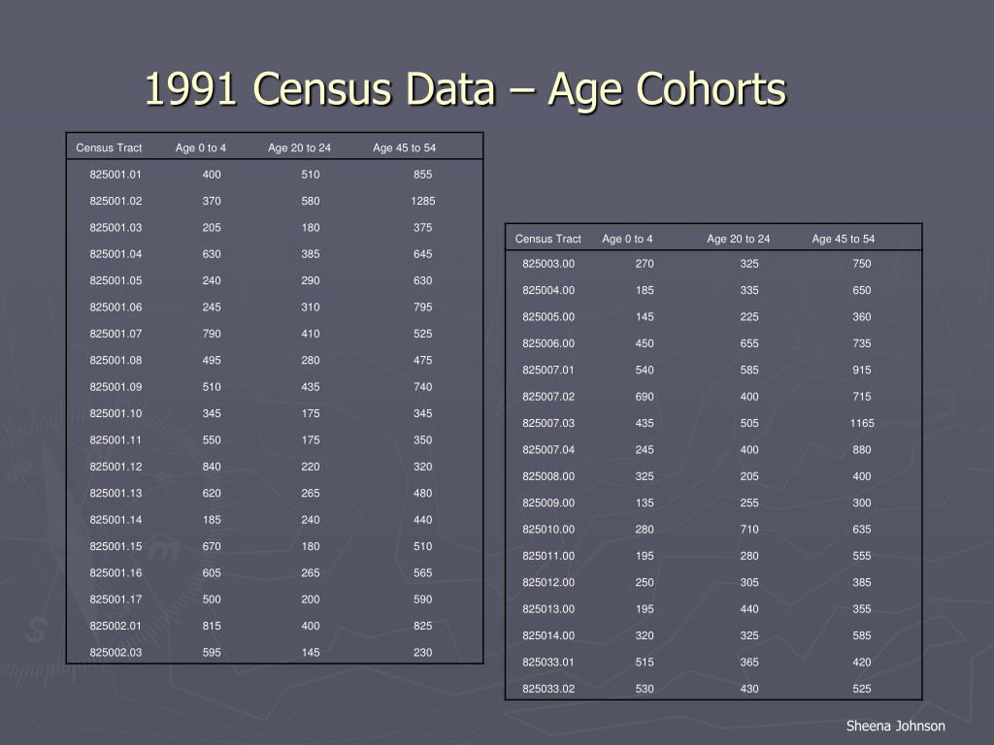Click the value 740 in row 825001.09
The image size is (994, 745).
coord(423,387)
